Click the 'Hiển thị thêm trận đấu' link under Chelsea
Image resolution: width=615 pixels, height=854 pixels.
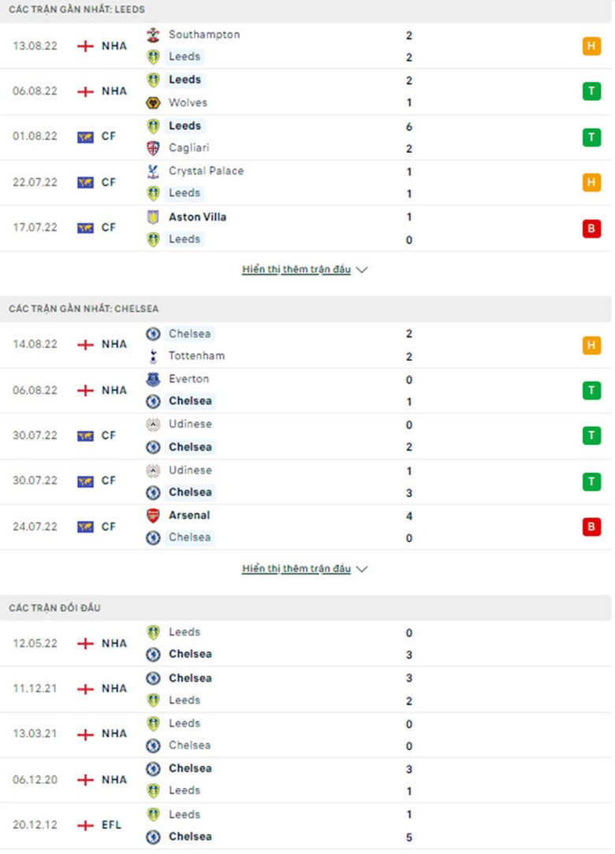296,569
